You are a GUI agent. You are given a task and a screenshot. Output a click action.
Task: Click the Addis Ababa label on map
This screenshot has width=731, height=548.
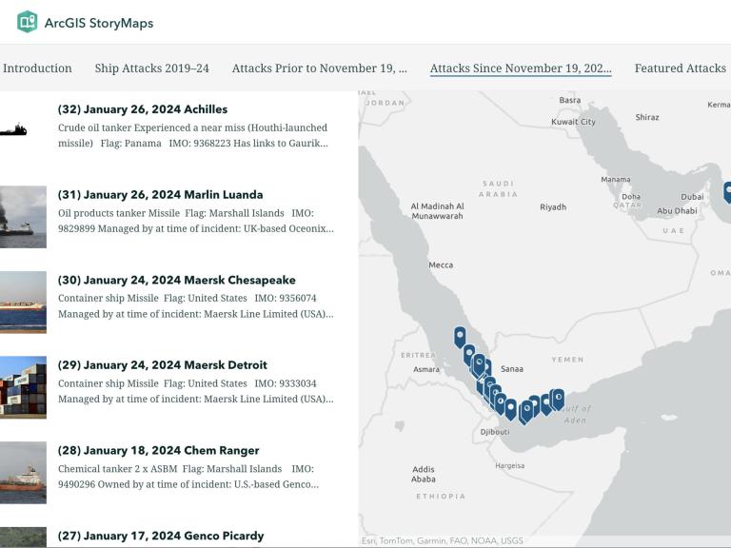[424, 474]
